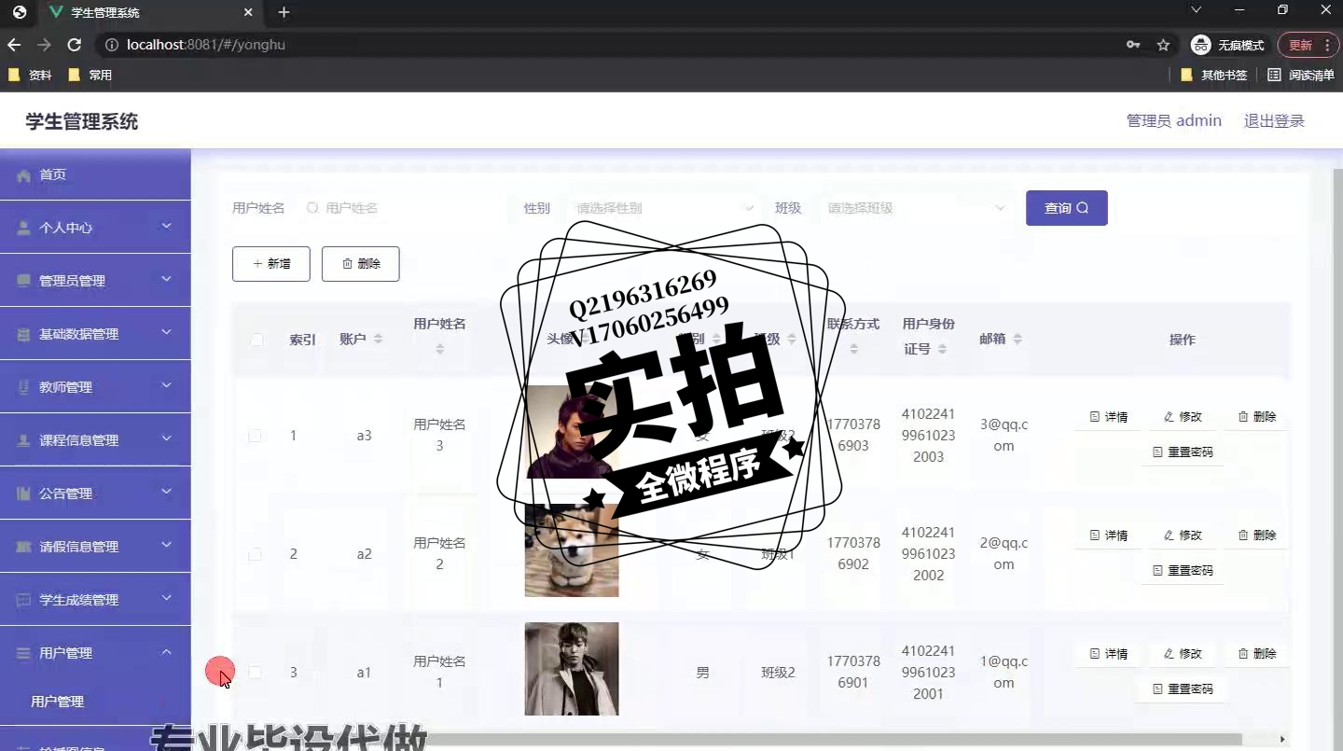Sort by 账户 column arrows
1343x751 pixels.
pos(378,340)
